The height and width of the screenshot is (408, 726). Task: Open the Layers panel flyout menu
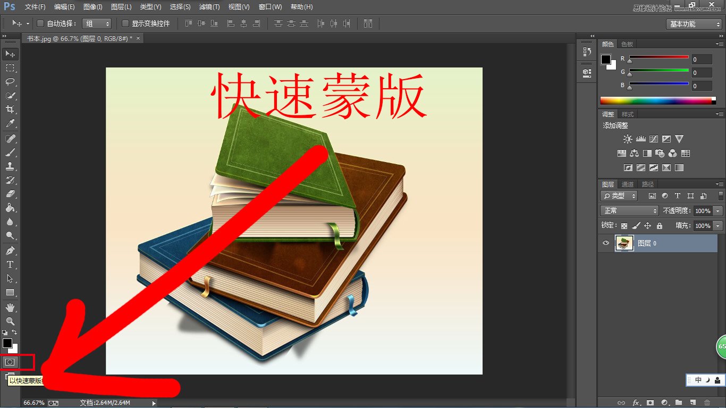720,184
